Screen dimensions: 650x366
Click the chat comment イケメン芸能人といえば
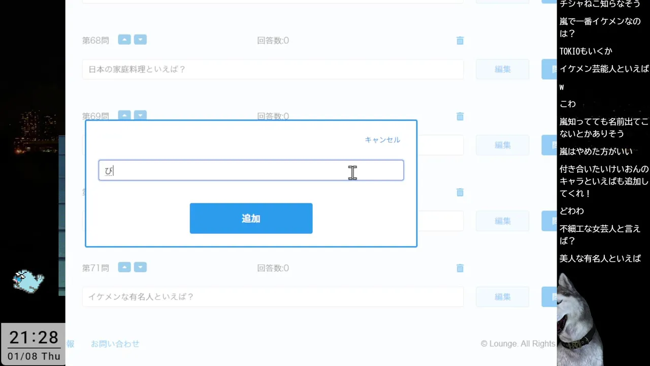click(x=604, y=69)
